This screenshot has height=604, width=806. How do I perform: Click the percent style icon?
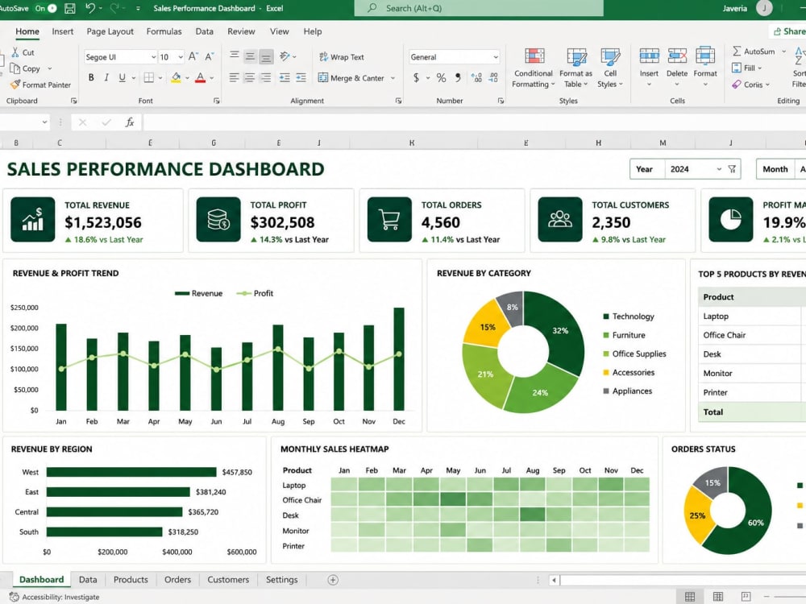pyautogui.click(x=441, y=77)
